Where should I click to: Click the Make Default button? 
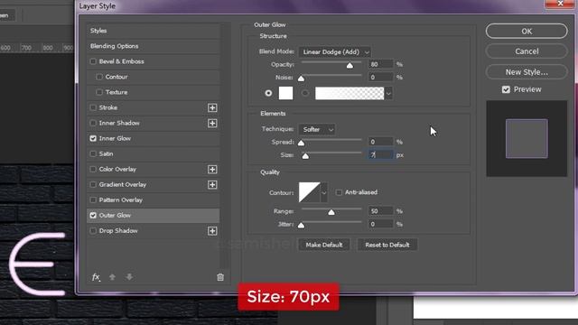pos(323,245)
